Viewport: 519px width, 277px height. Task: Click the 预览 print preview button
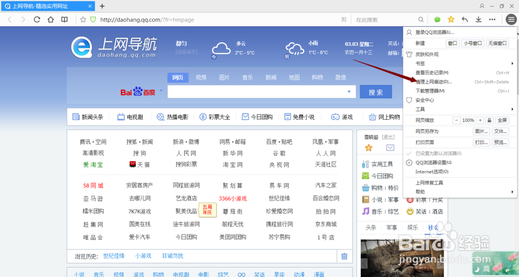click(500, 142)
